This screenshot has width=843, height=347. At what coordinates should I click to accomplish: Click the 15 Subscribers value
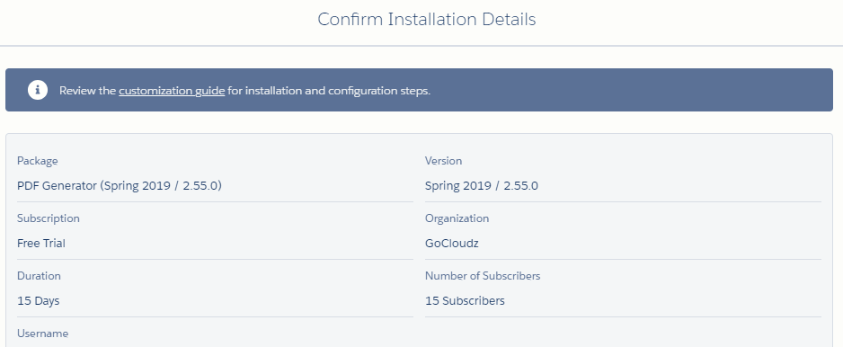(465, 301)
